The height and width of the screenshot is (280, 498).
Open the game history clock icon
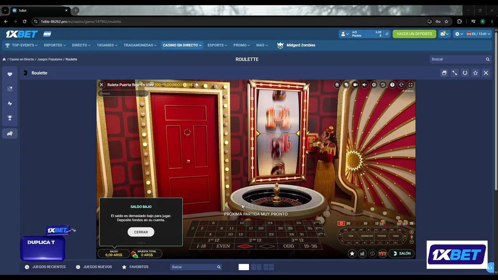click(x=383, y=85)
